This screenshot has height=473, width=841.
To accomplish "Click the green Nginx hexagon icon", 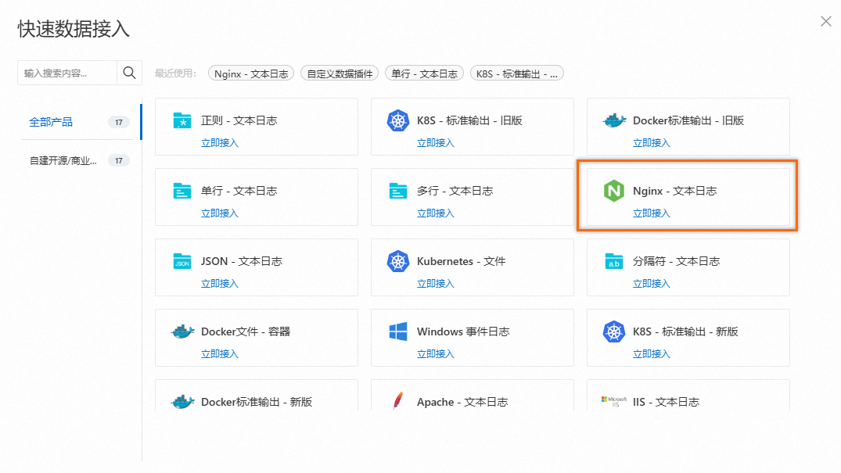I will 614,191.
